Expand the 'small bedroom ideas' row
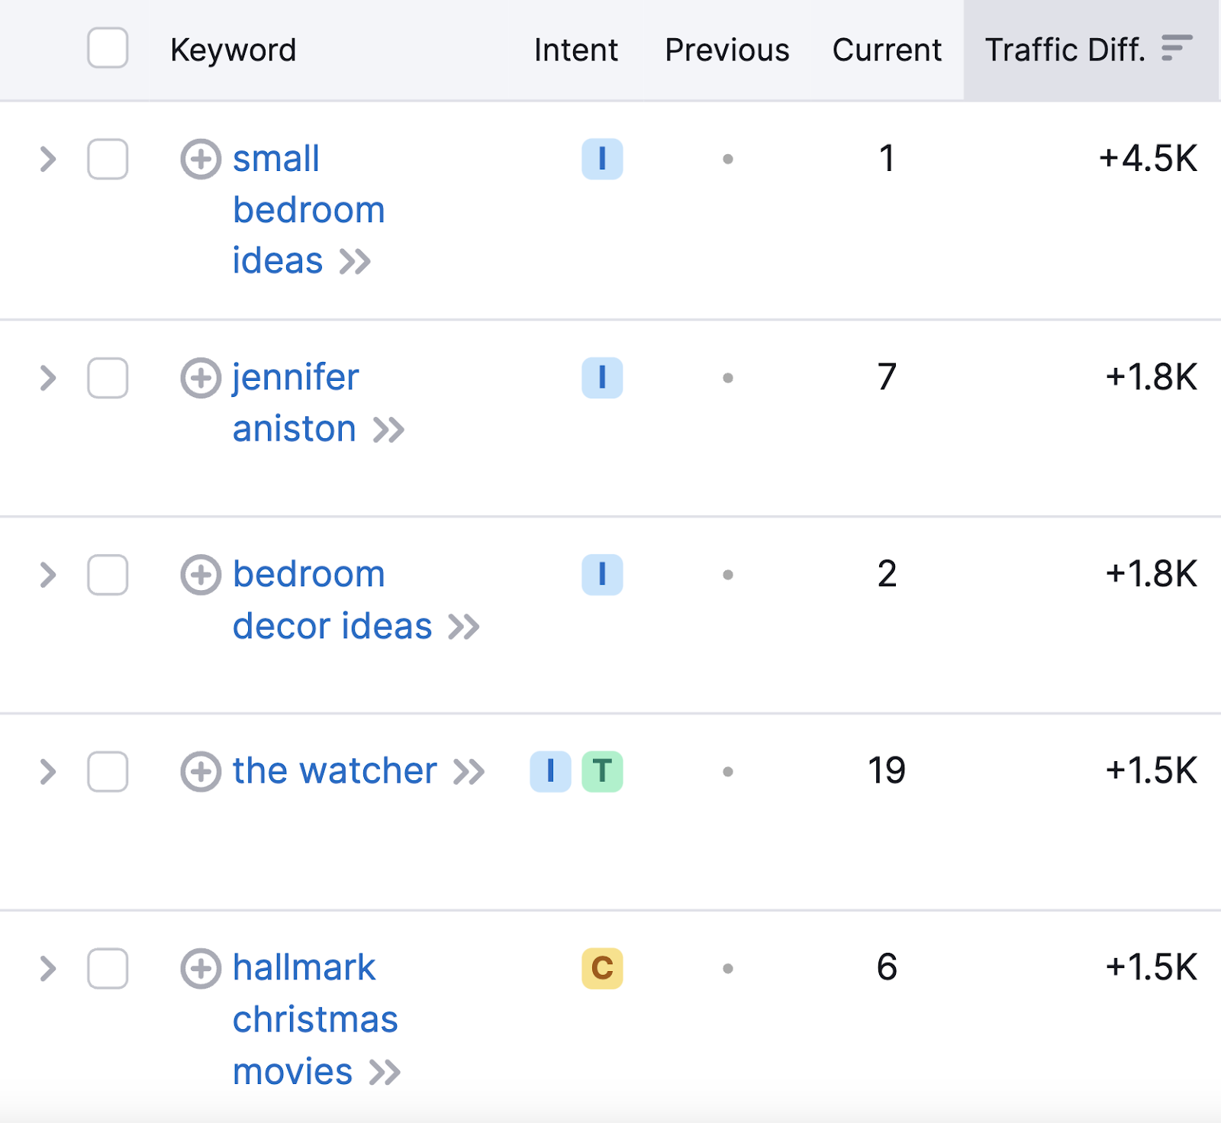Screen dimensions: 1221x1123 coord(48,160)
